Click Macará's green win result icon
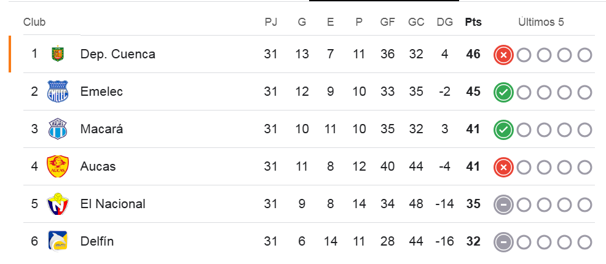The image size is (606, 264). 503,130
